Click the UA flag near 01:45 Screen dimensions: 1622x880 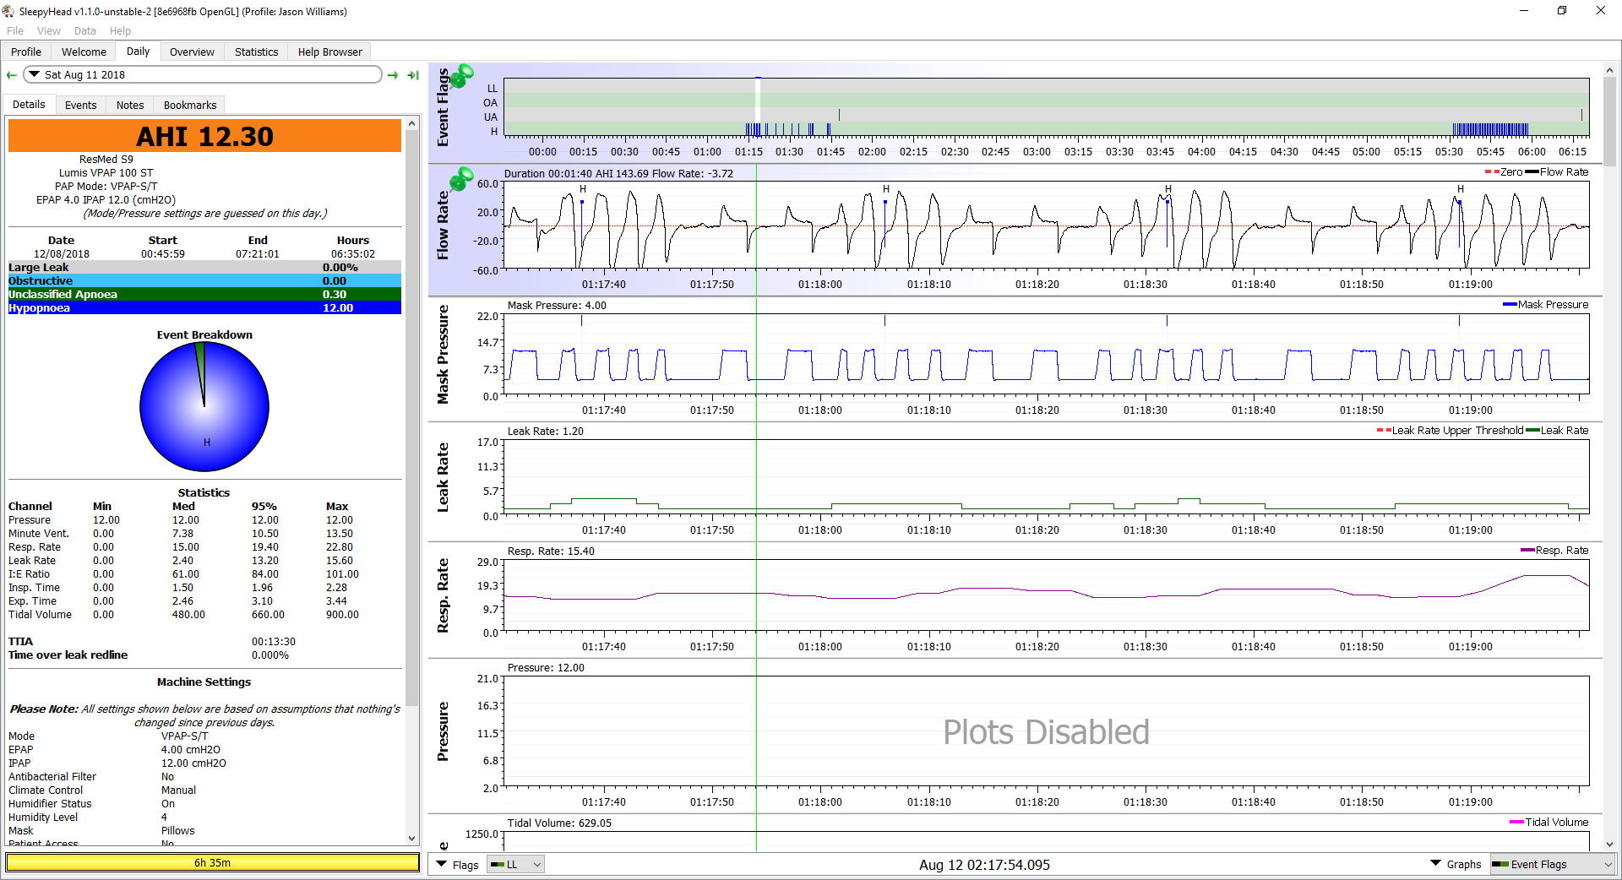[x=839, y=115]
